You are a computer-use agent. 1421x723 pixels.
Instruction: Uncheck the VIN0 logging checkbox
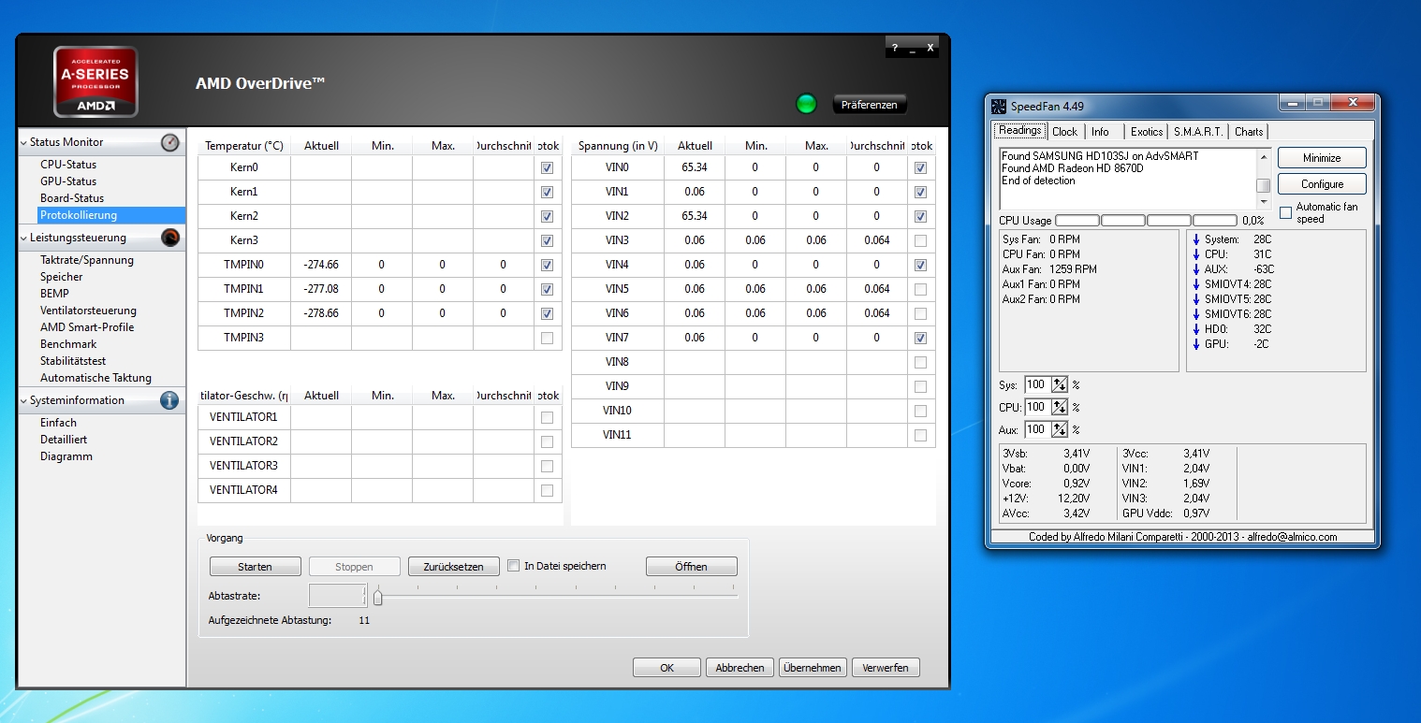coord(921,168)
